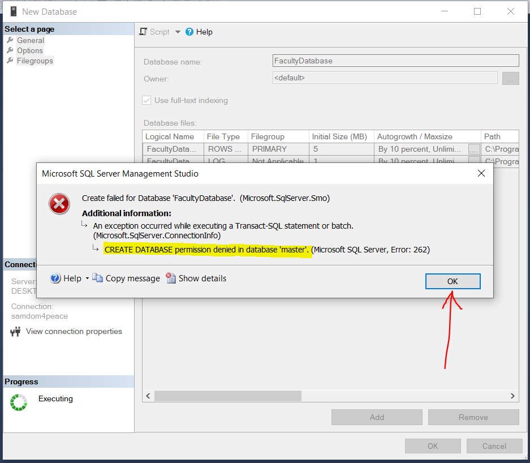
Task: Open Help in the error dialog
Action: (x=66, y=278)
